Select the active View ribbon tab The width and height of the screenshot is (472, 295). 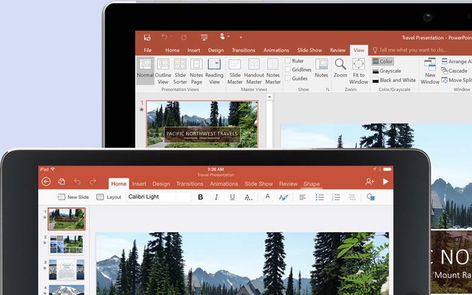(359, 50)
